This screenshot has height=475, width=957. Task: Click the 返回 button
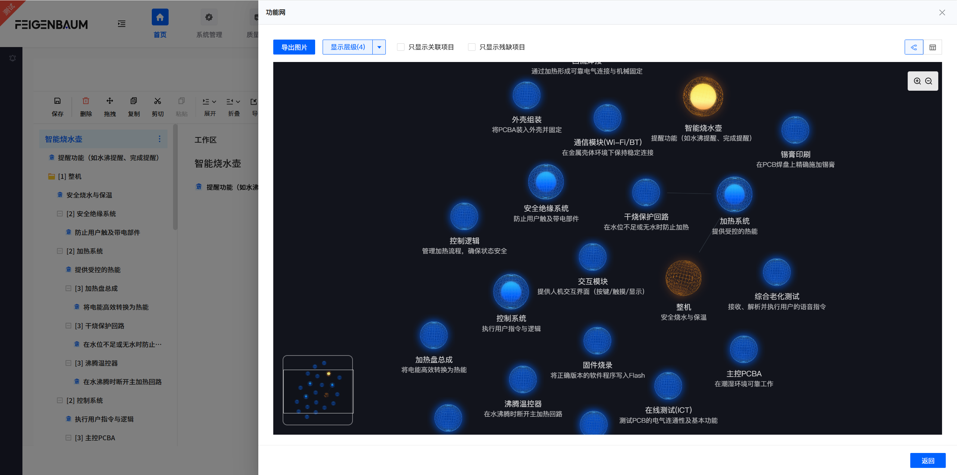[927, 460]
